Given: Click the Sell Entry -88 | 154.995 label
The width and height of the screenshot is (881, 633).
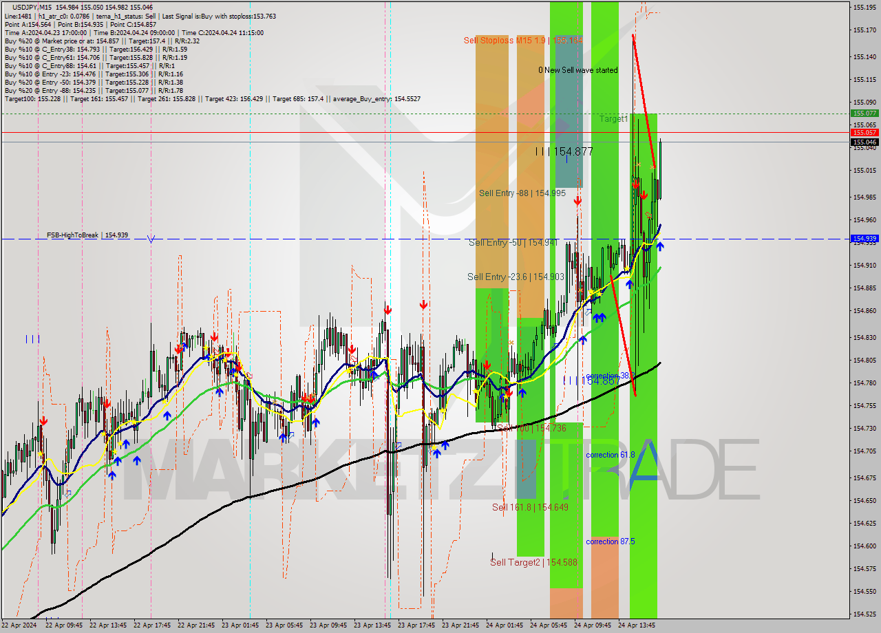Looking at the screenshot, I should [522, 193].
